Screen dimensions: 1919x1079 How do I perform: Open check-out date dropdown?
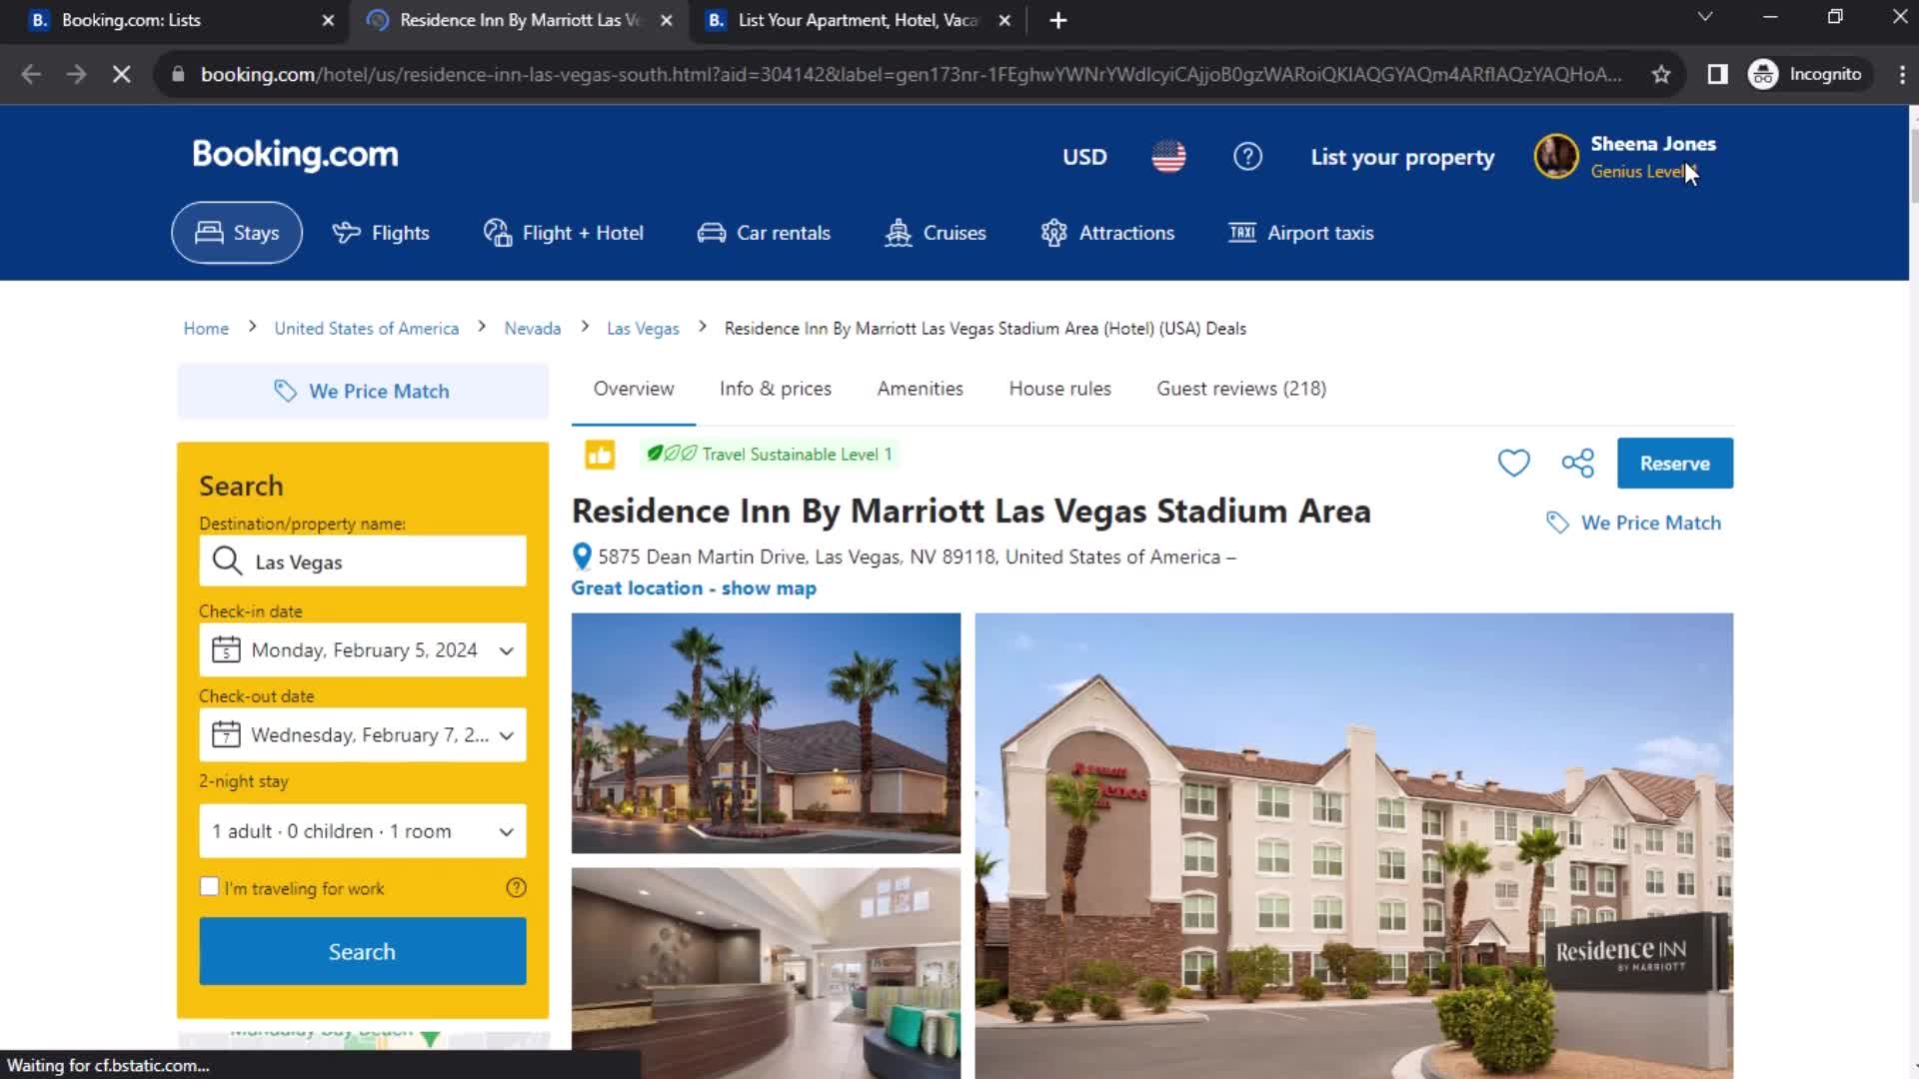(363, 735)
